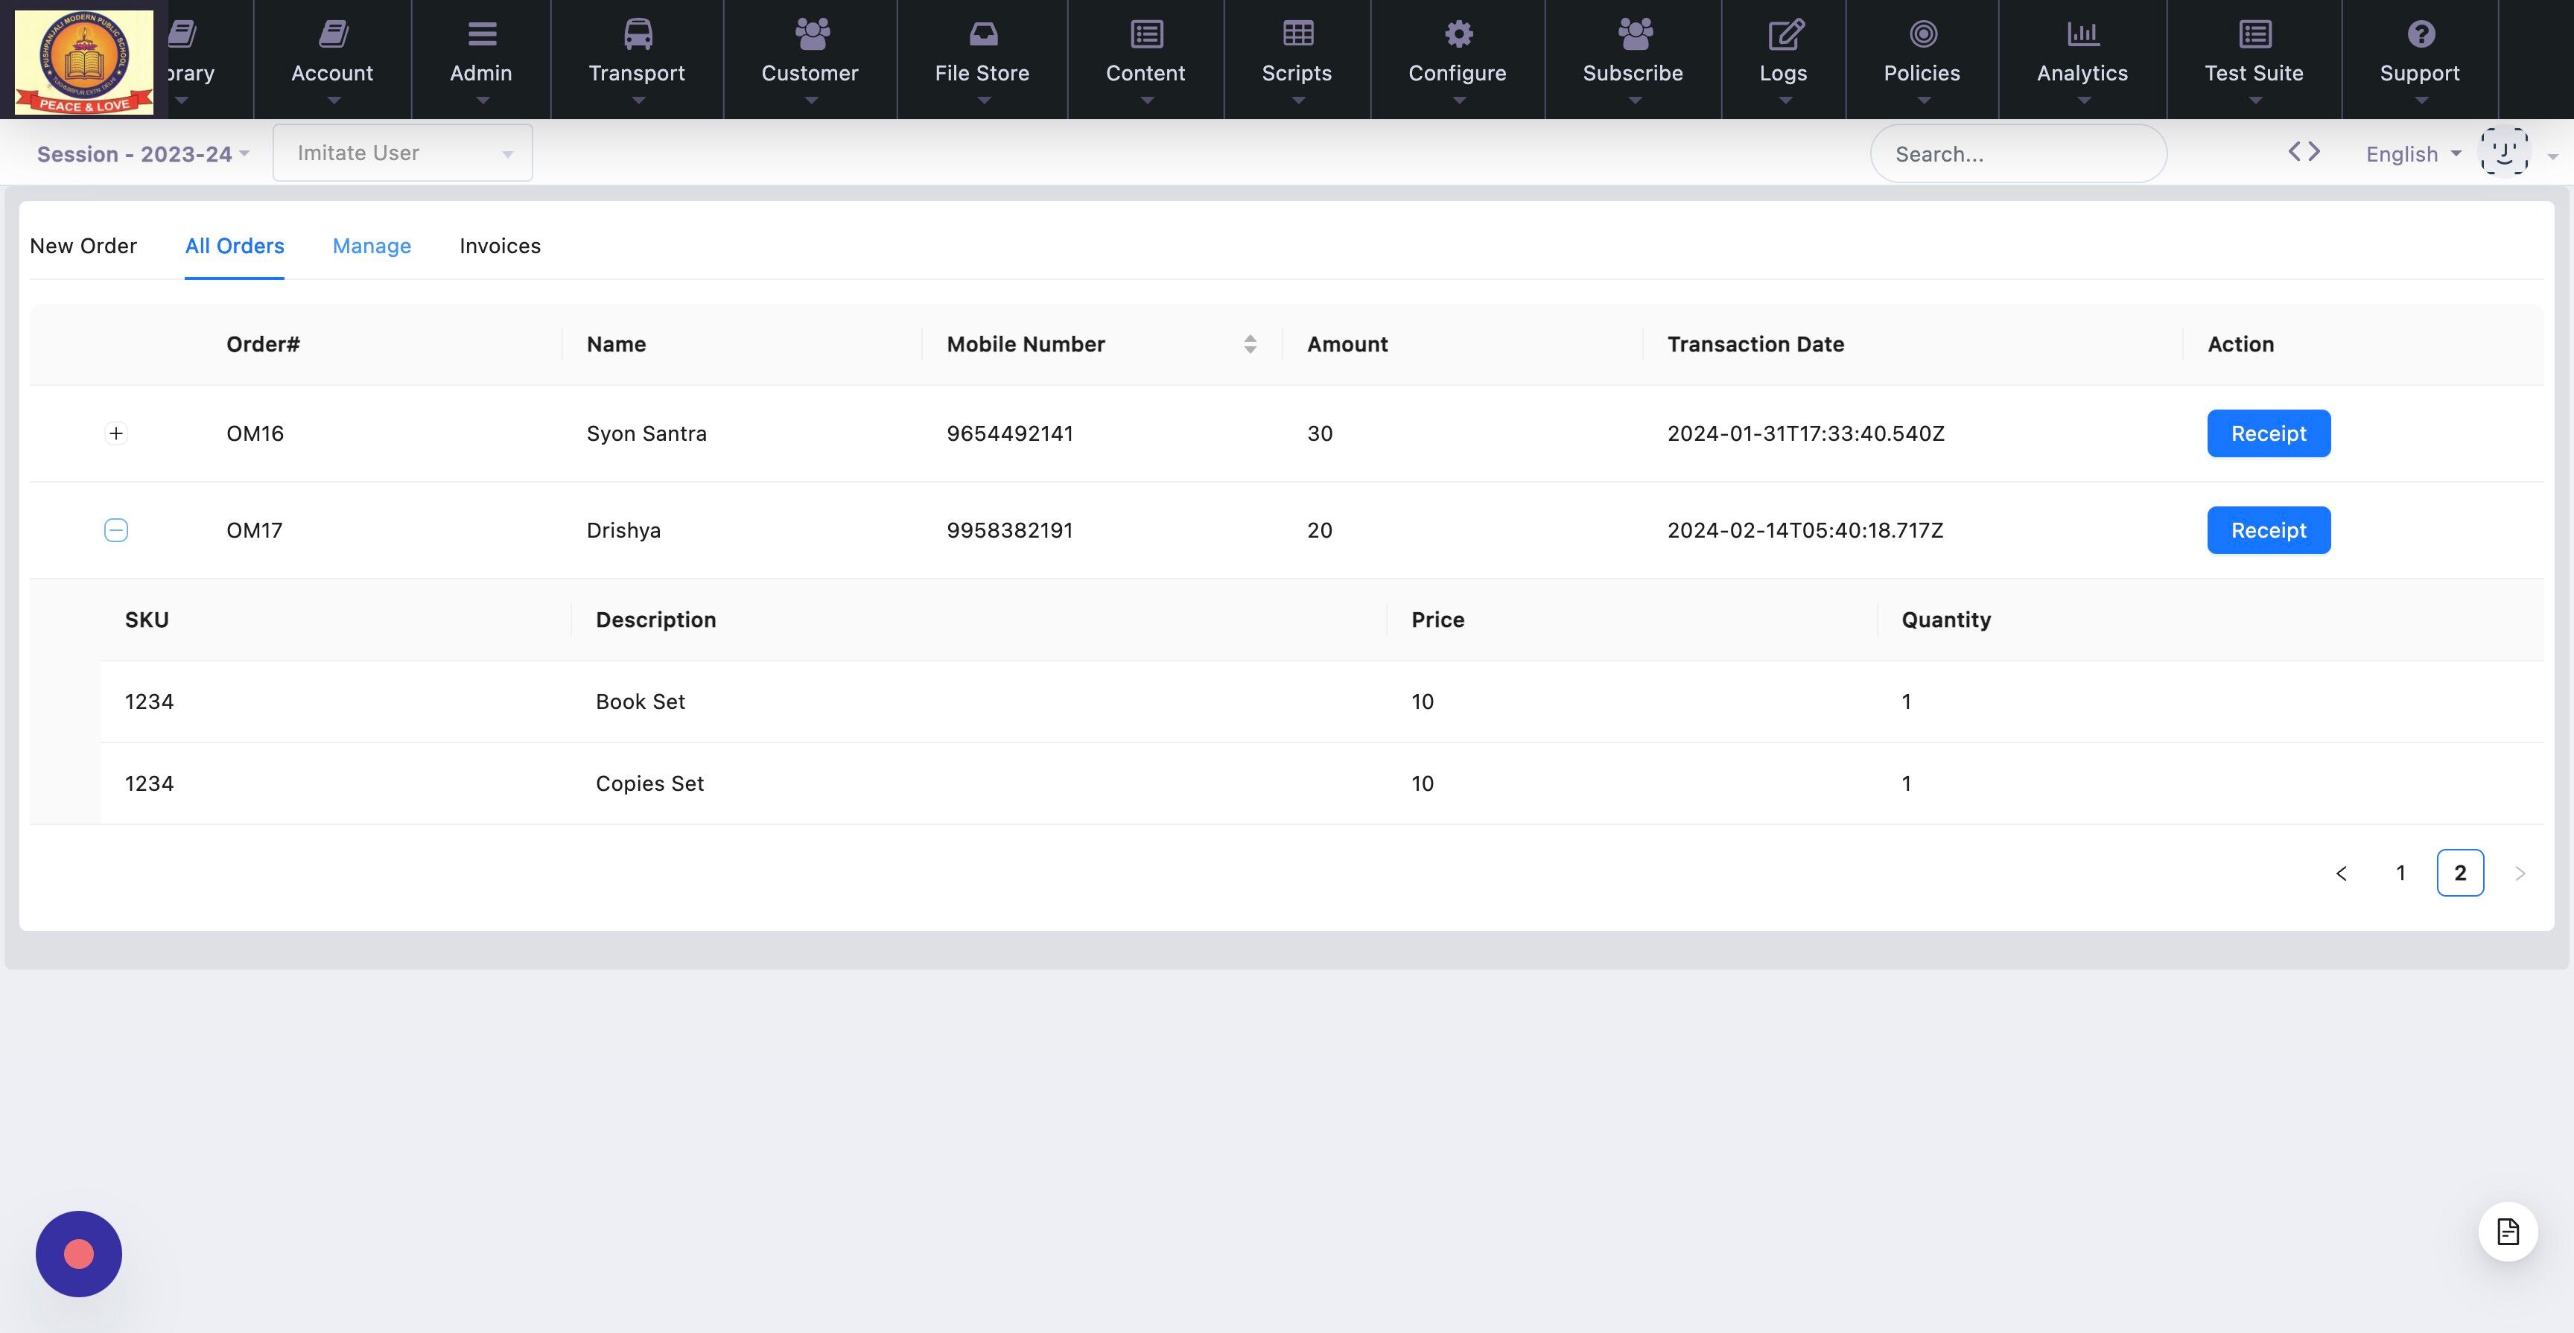Change language from English dropdown

coord(2412,154)
